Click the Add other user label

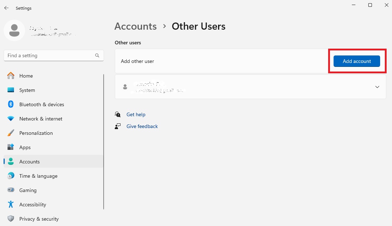137,61
